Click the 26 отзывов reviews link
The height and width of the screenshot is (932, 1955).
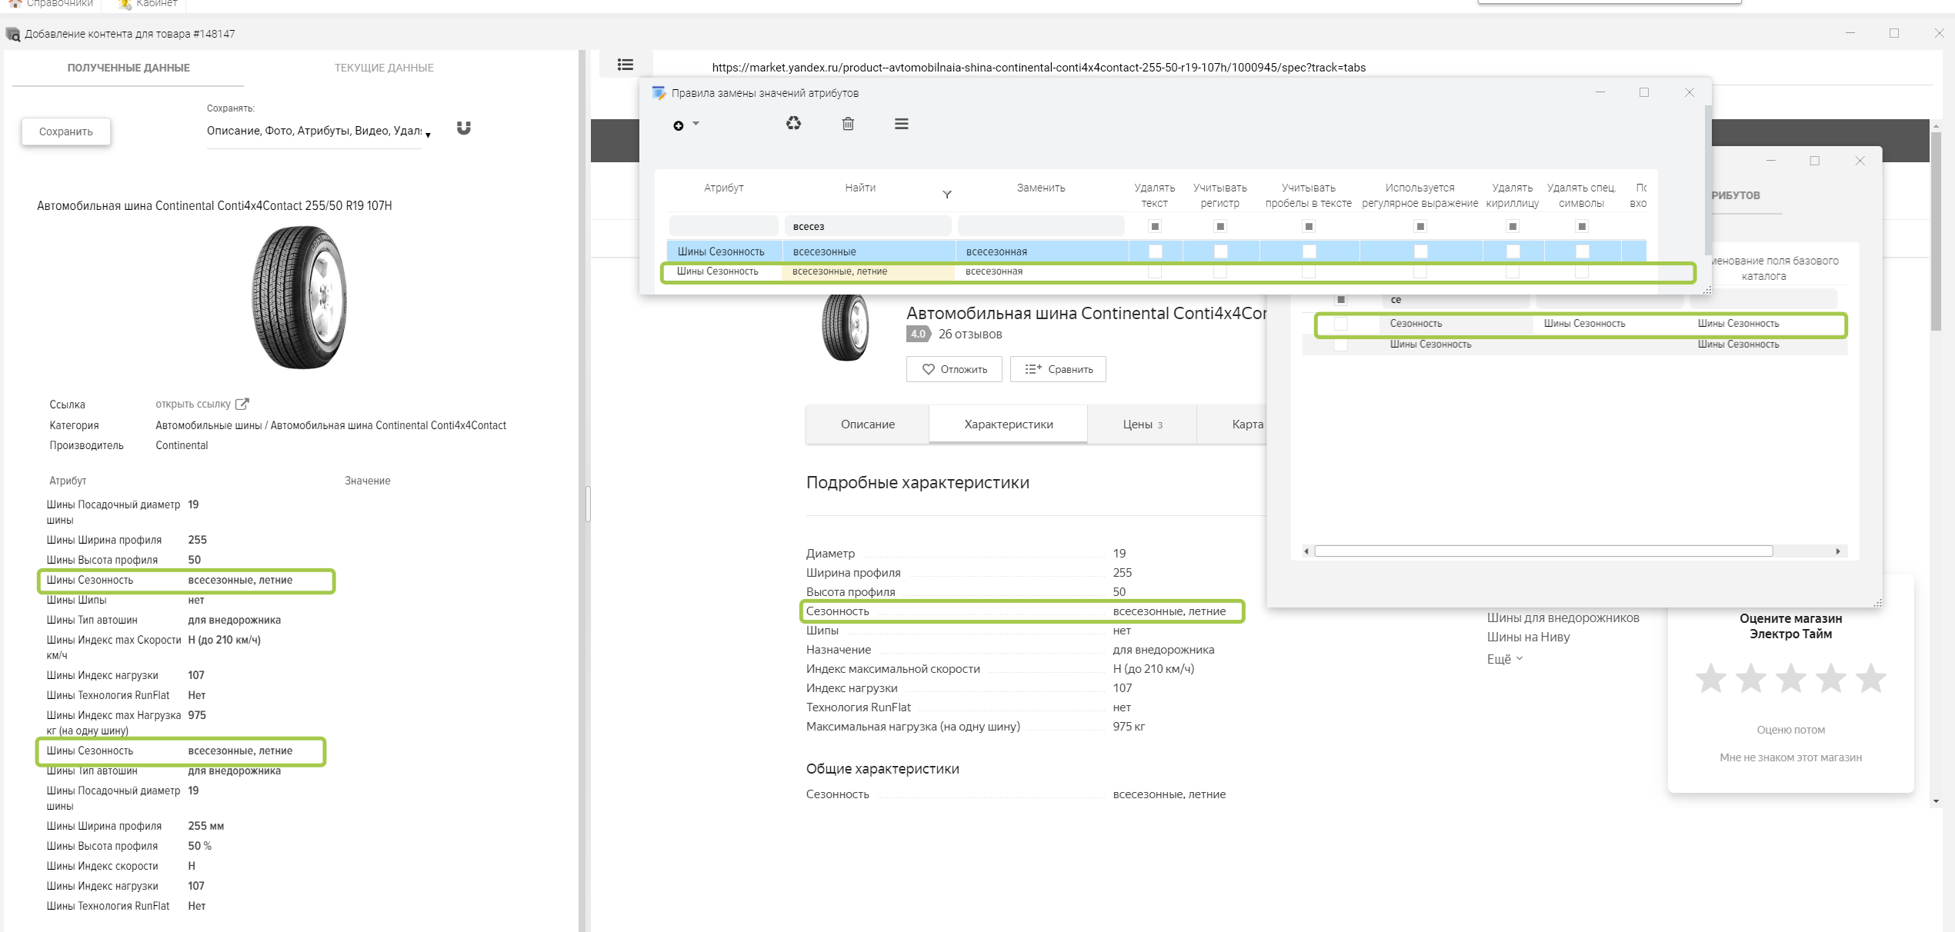970,335
